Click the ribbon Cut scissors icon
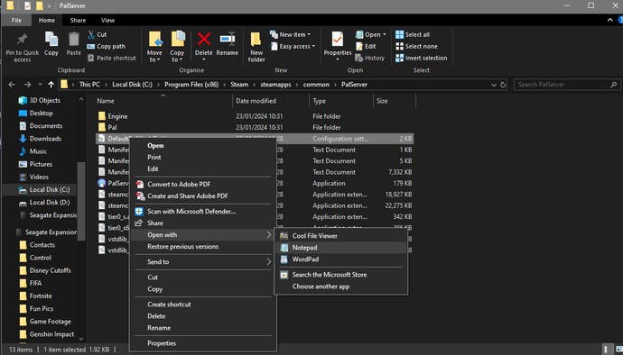Viewport: 623px width, 355px height. [x=91, y=34]
